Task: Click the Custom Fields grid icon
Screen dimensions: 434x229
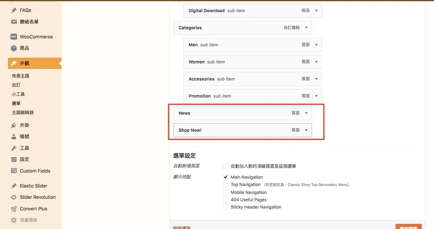Action: (x=13, y=170)
